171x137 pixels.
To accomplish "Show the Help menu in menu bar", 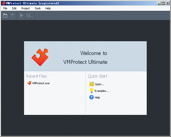I will click(48, 8).
